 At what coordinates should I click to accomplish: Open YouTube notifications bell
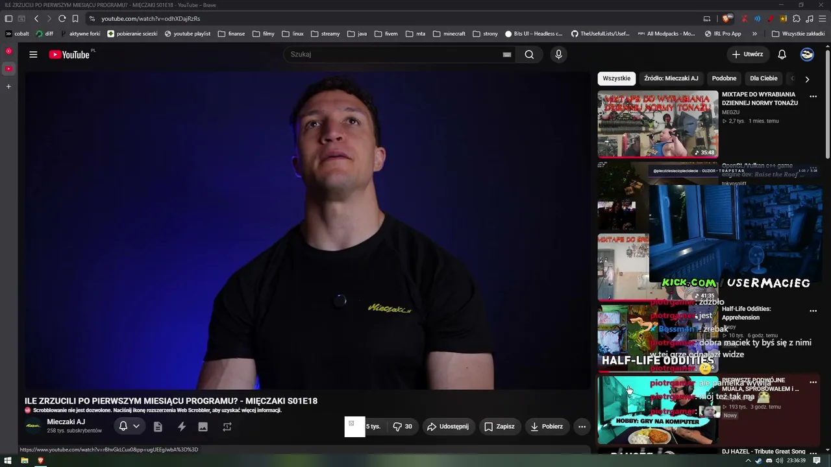click(782, 54)
